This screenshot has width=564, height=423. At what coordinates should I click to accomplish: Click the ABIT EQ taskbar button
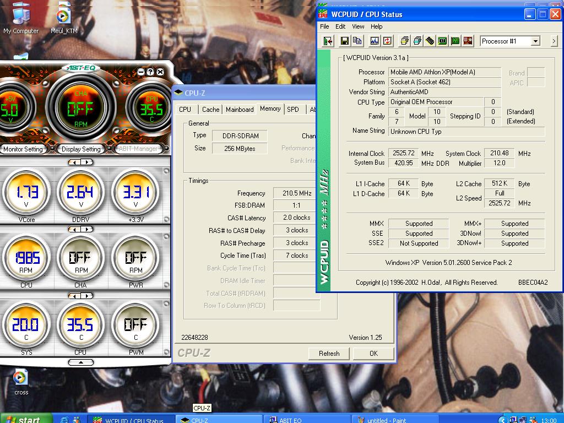tap(307, 419)
